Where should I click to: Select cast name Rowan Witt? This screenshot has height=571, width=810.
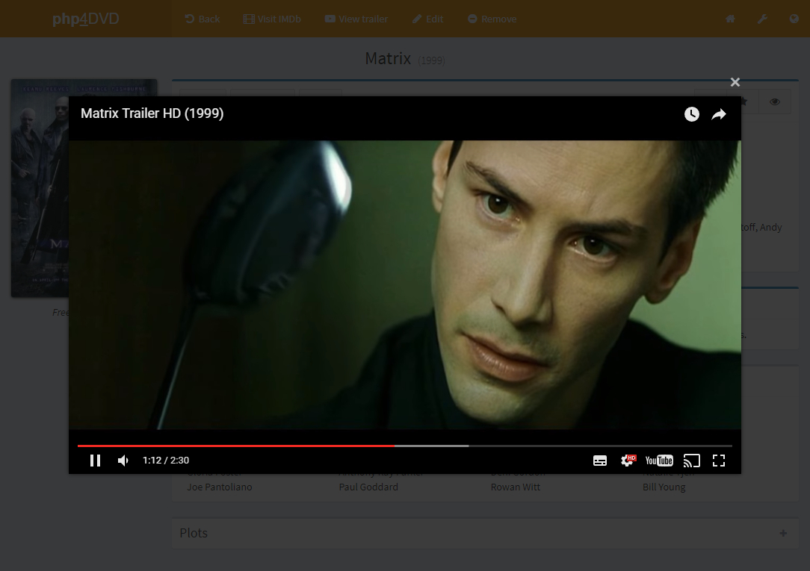point(516,487)
